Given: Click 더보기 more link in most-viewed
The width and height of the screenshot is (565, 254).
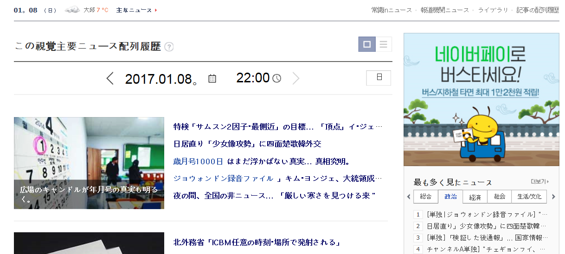Looking at the screenshot, I should pos(539,182).
